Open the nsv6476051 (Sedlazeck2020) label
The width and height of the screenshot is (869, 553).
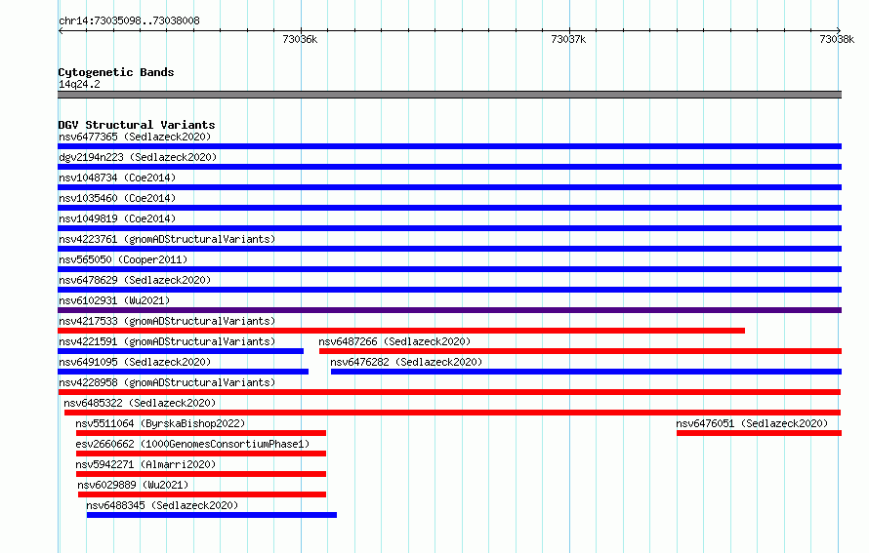tap(752, 423)
